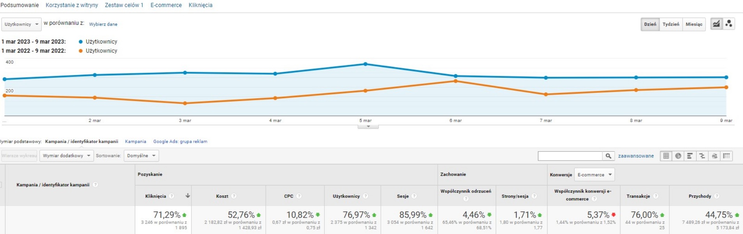
Task: Click the blue 5 mar data point
Action: pyautogui.click(x=365, y=64)
